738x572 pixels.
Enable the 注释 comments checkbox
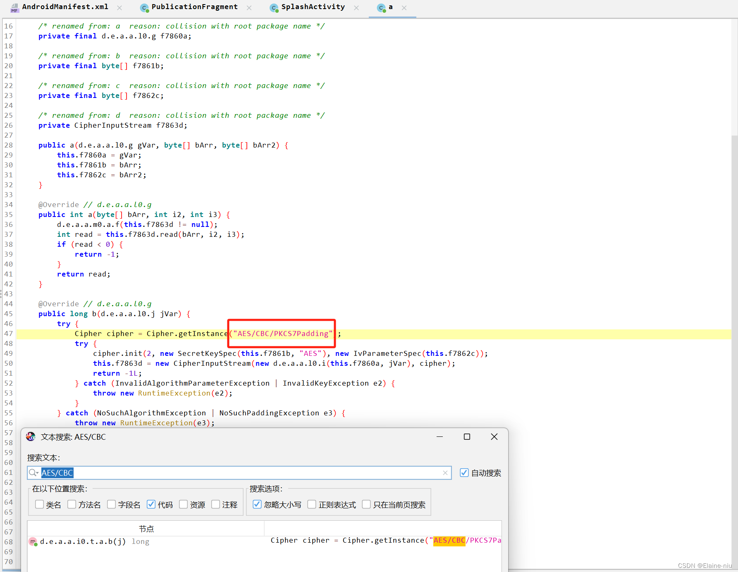pyautogui.click(x=215, y=504)
